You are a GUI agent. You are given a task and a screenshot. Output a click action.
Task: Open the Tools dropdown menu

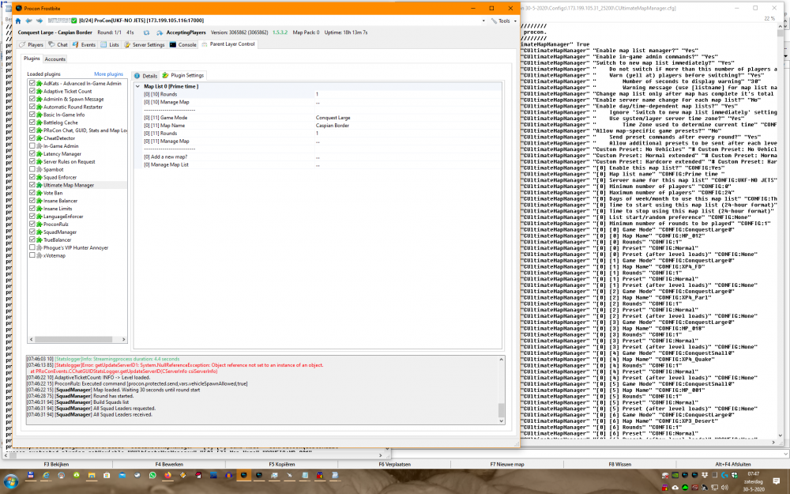tap(504, 21)
